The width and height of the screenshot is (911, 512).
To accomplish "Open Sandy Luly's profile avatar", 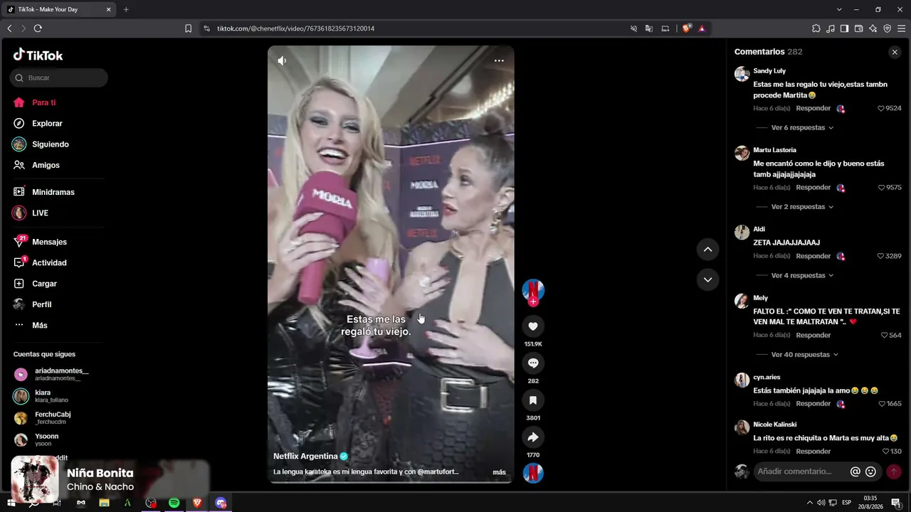I will pyautogui.click(x=742, y=74).
